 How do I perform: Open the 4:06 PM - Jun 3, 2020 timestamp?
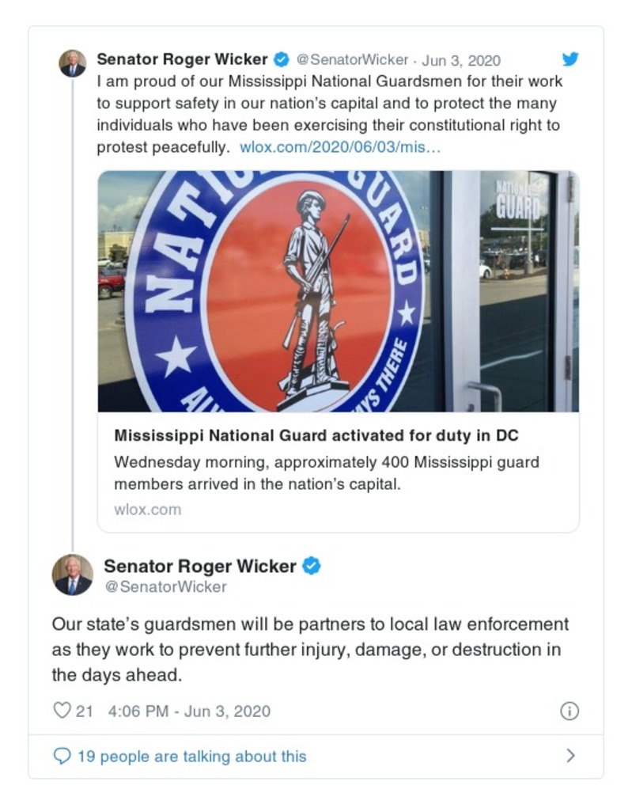click(189, 711)
